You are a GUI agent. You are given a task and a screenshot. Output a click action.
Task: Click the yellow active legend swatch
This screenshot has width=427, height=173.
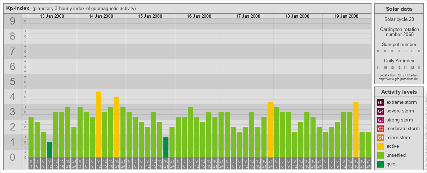pos(380,146)
